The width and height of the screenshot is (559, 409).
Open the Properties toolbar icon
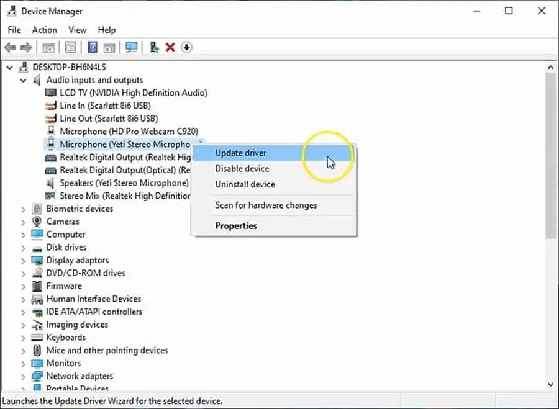click(x=70, y=47)
